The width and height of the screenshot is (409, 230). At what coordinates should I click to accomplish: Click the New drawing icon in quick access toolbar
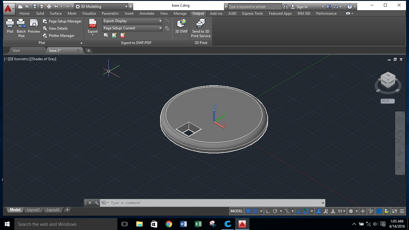pos(20,6)
